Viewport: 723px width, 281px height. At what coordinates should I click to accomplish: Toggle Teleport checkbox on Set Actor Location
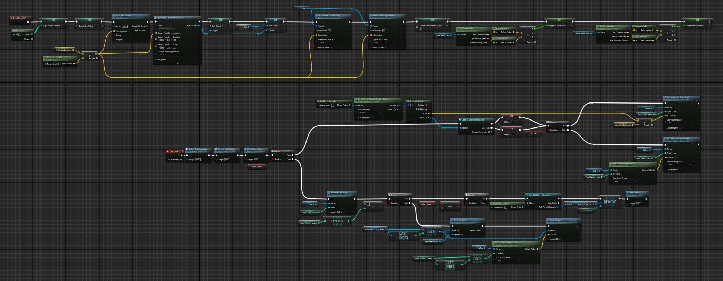[125, 40]
